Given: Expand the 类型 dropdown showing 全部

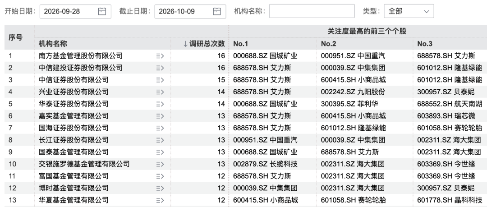Looking at the screenshot, I should [409, 11].
